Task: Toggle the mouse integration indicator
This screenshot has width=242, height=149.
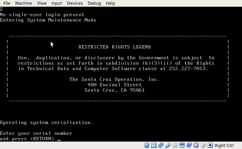Action: click(203, 145)
